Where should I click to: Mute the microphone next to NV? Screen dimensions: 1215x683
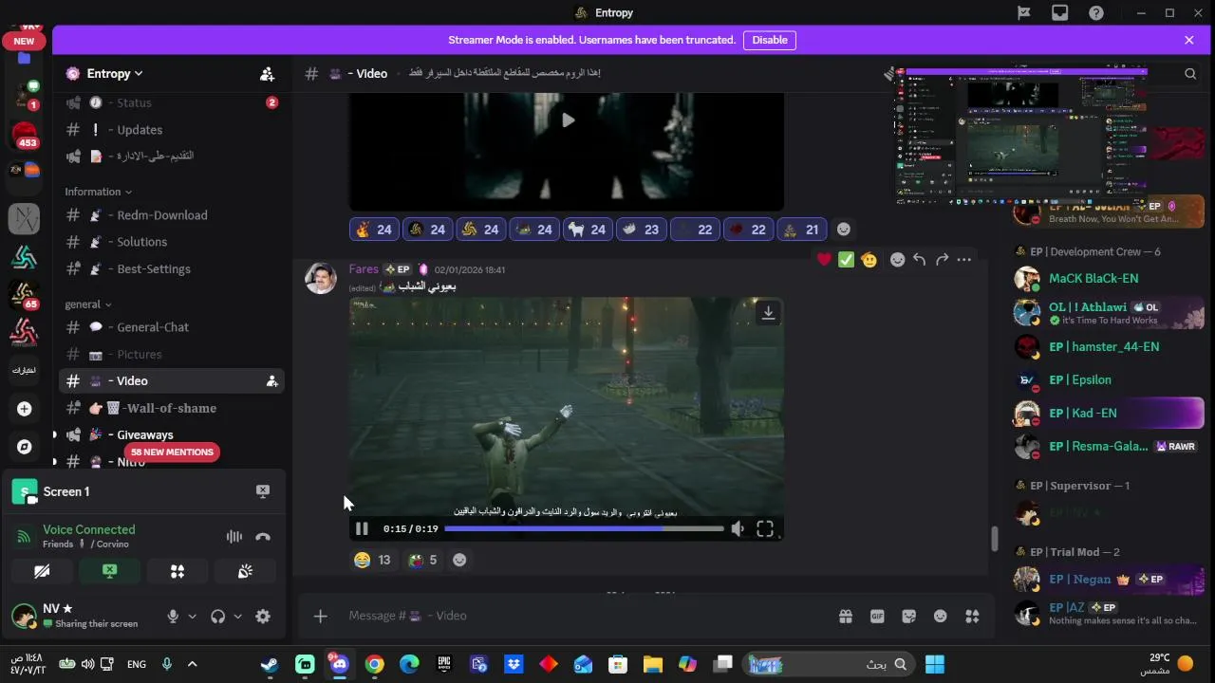[173, 617]
